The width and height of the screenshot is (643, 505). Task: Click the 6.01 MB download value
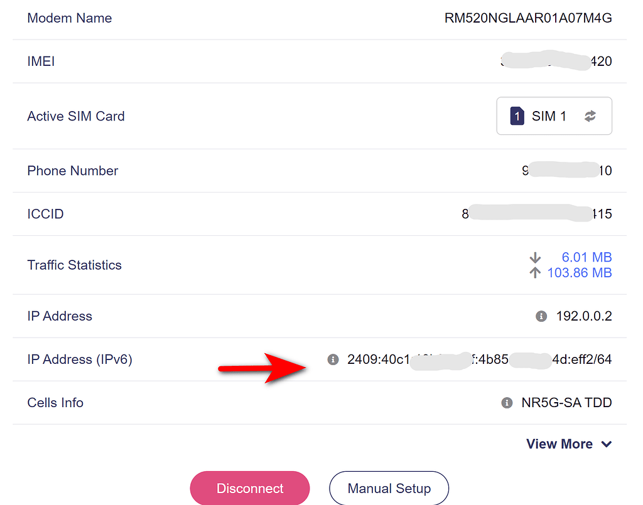pyautogui.click(x=586, y=257)
